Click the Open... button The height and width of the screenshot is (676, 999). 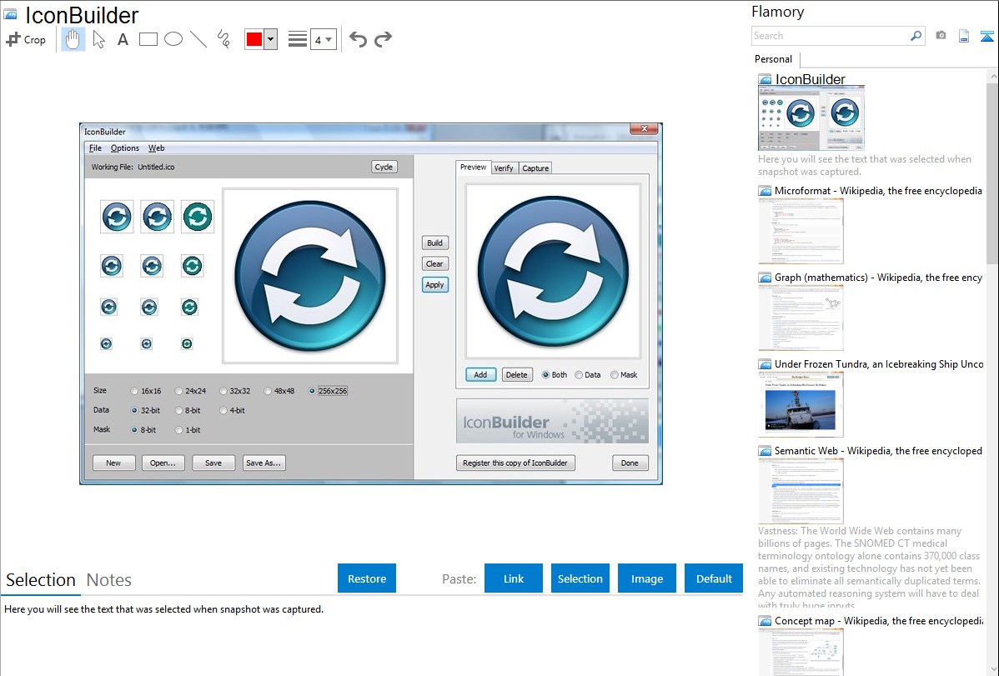(x=163, y=463)
